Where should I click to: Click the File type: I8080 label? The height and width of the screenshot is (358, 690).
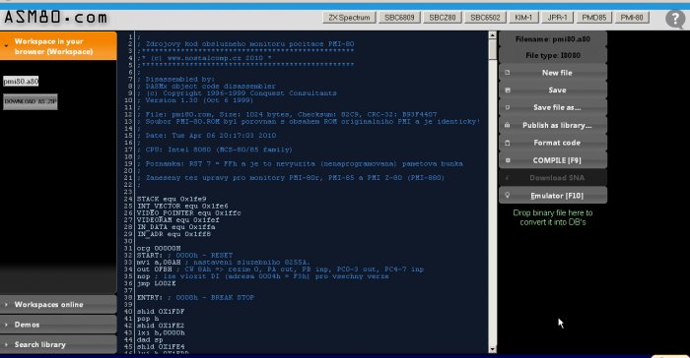click(553, 55)
